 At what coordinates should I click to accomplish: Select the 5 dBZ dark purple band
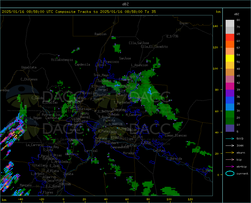230,128
